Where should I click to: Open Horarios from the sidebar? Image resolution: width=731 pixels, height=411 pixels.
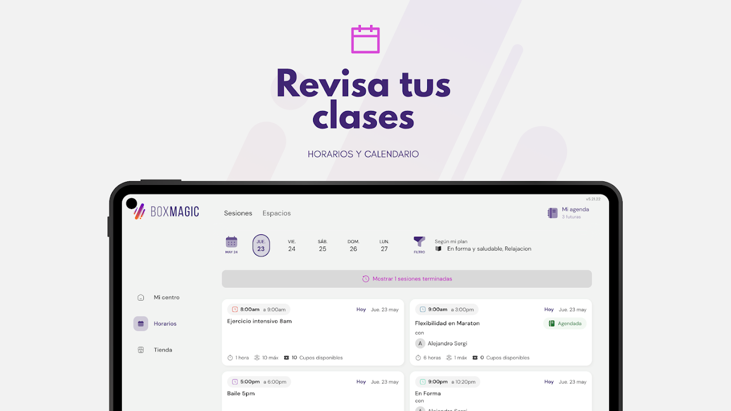(x=165, y=324)
